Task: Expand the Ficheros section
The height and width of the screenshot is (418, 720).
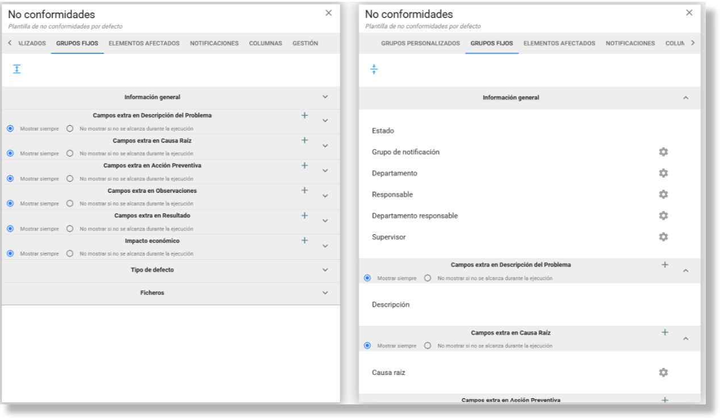Action: click(x=325, y=293)
